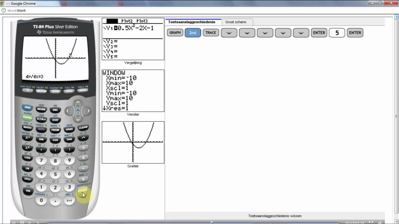This screenshot has width=399, height=224.
Task: Hit the CLEAR key on calculator
Action: (83, 128)
